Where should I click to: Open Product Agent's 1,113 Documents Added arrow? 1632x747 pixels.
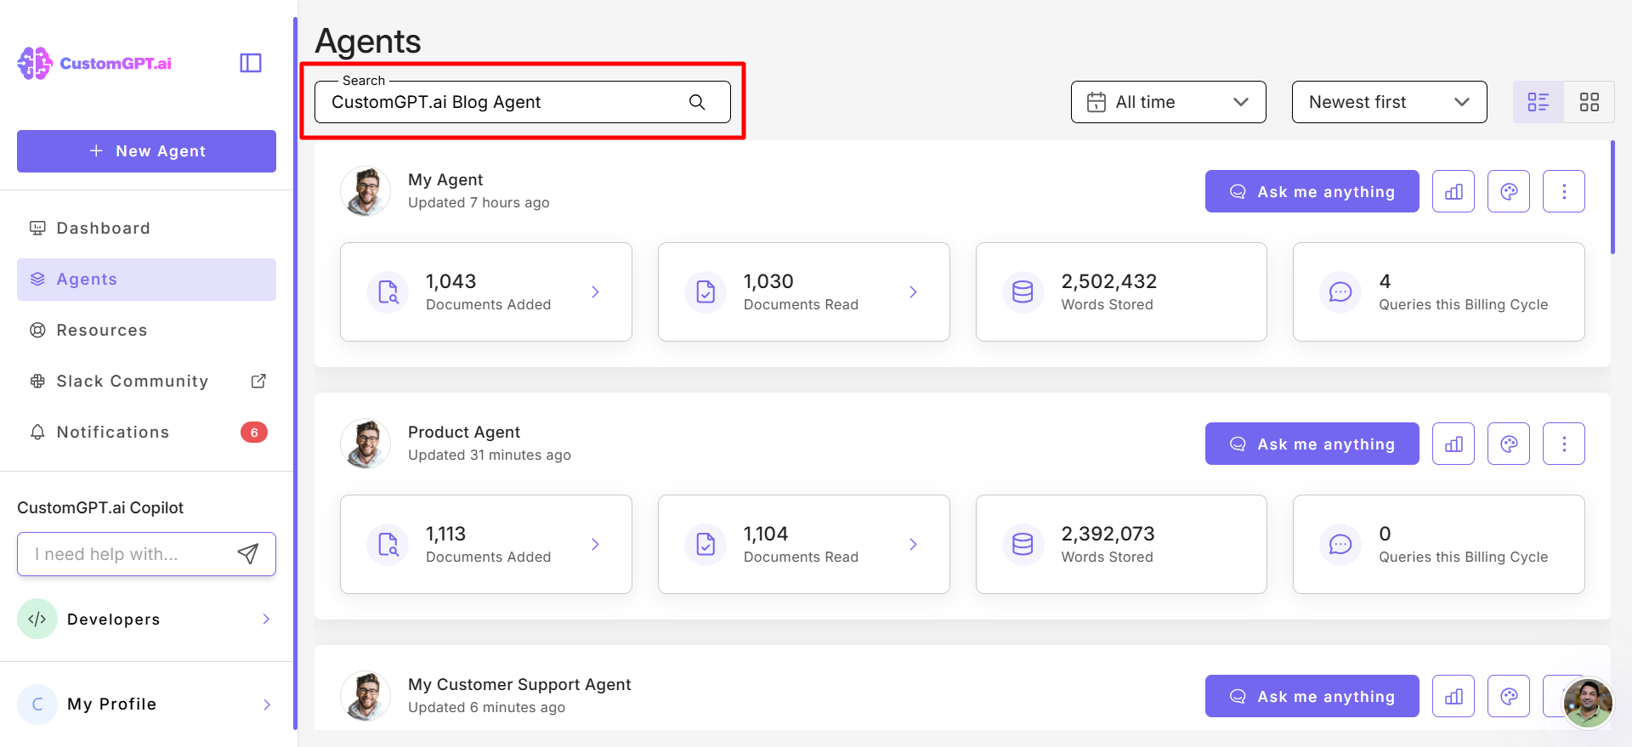click(x=595, y=545)
